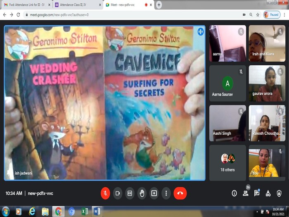Select Aashi Singh video tile
The image size is (289, 217).
[x=227, y=123]
